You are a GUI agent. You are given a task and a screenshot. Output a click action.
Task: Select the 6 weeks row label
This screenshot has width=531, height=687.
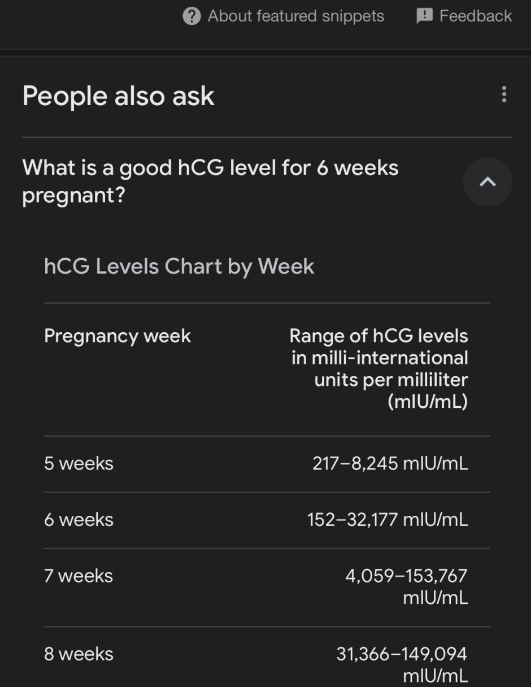tap(79, 520)
